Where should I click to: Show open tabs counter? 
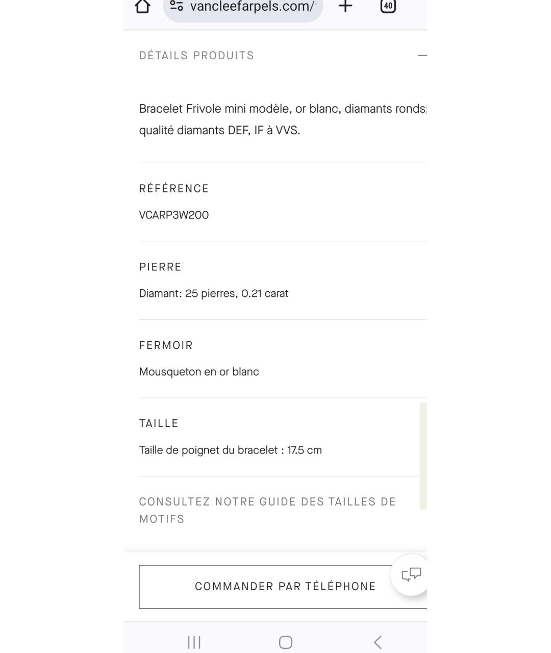[x=388, y=6]
